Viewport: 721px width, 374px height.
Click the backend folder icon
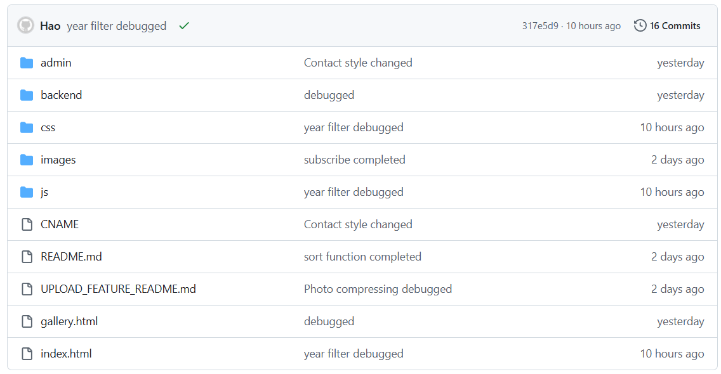pos(27,95)
